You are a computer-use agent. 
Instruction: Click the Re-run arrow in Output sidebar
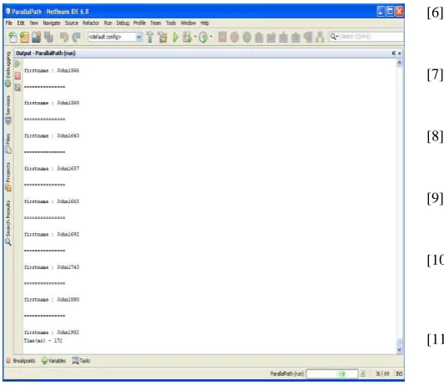click(x=18, y=63)
